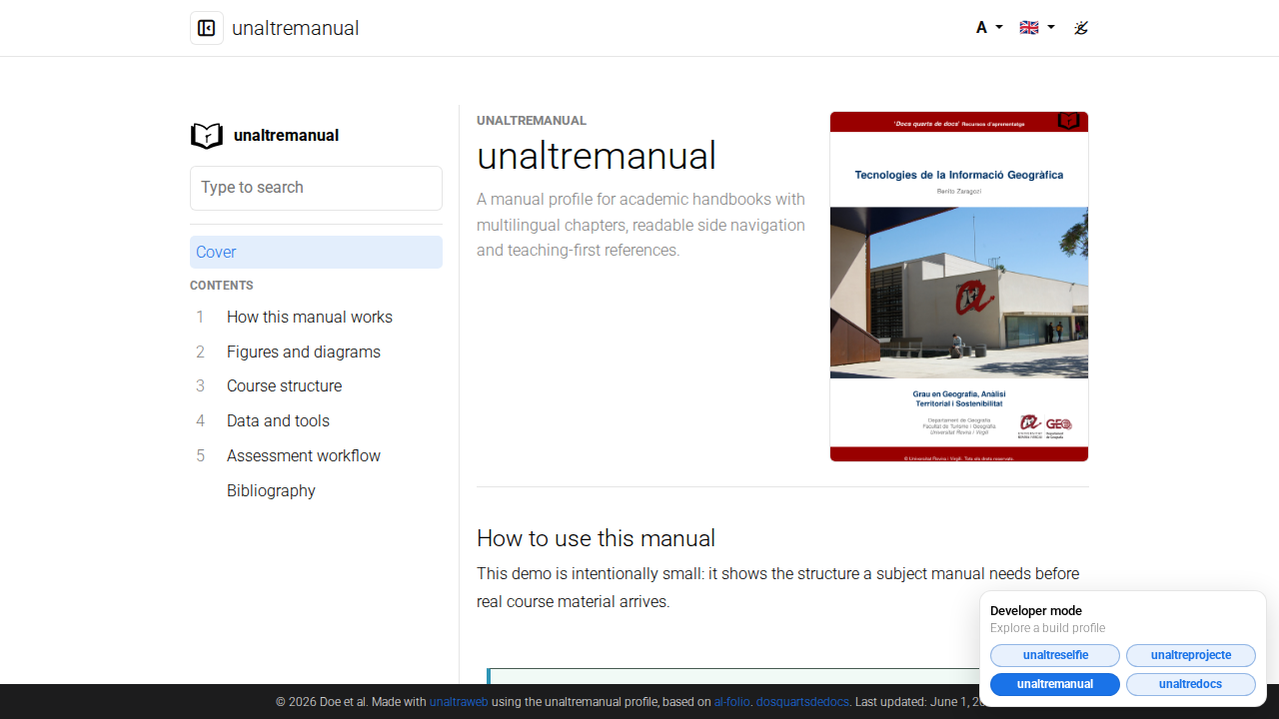Switch to the unaltreselfie build profile
1279x719 pixels.
[1055, 655]
